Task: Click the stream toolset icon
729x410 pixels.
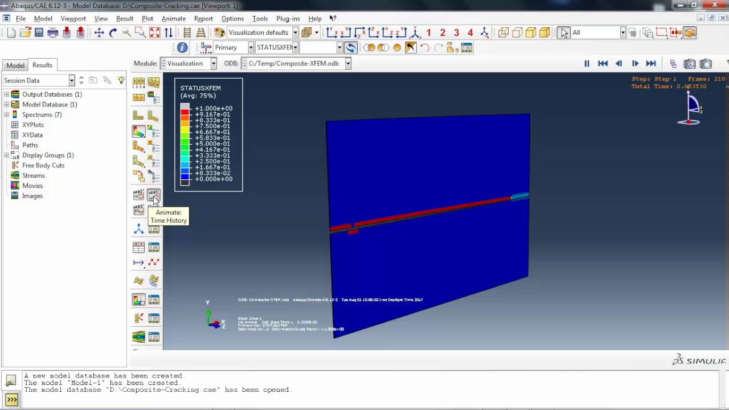Action: click(x=138, y=337)
